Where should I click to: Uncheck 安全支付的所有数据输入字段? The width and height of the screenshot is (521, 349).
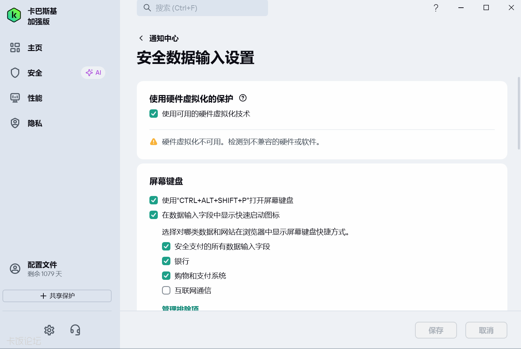[x=166, y=246]
